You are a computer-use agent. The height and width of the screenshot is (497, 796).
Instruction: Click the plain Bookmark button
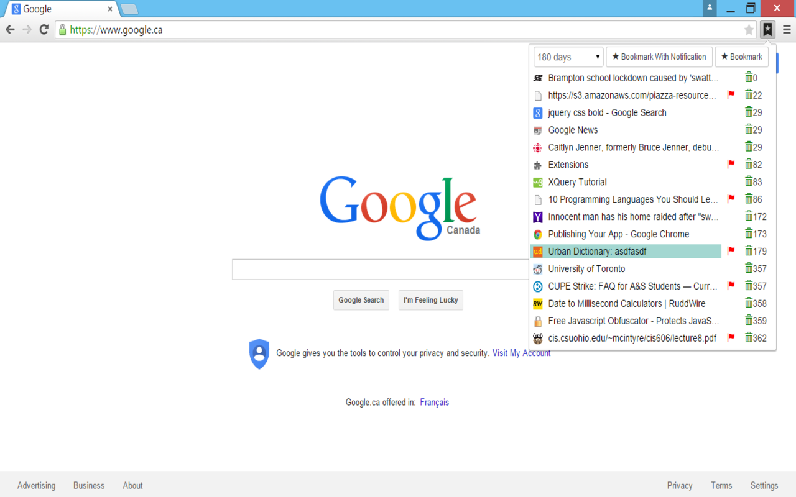pyautogui.click(x=742, y=57)
